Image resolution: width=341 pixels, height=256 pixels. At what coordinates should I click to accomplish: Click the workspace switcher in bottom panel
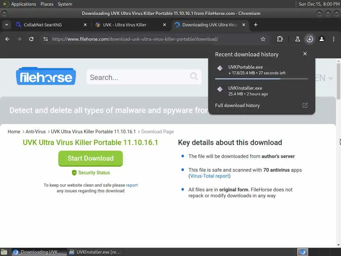[x=302, y=252]
